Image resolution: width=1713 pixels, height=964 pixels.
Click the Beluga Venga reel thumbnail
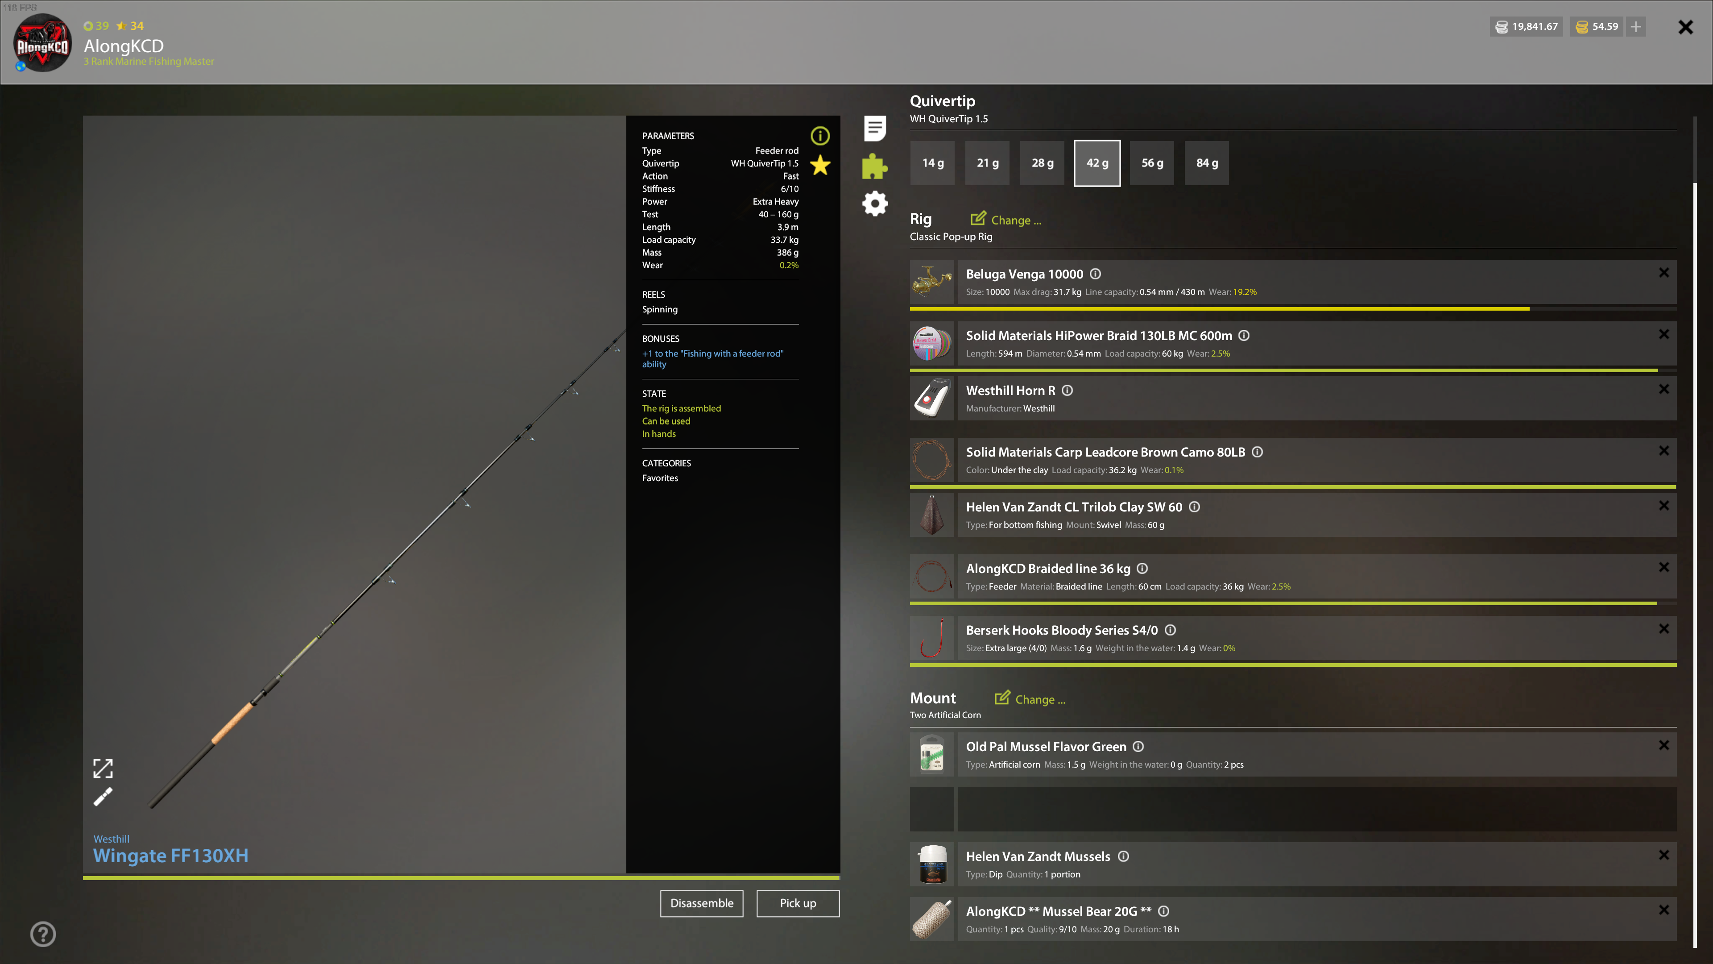(x=931, y=282)
